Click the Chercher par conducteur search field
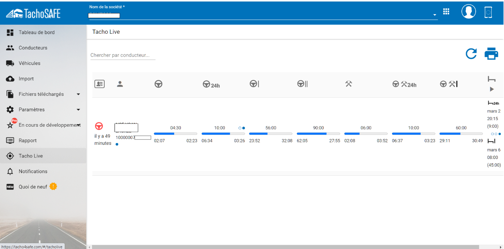The height and width of the screenshot is (249, 504). tap(123, 55)
